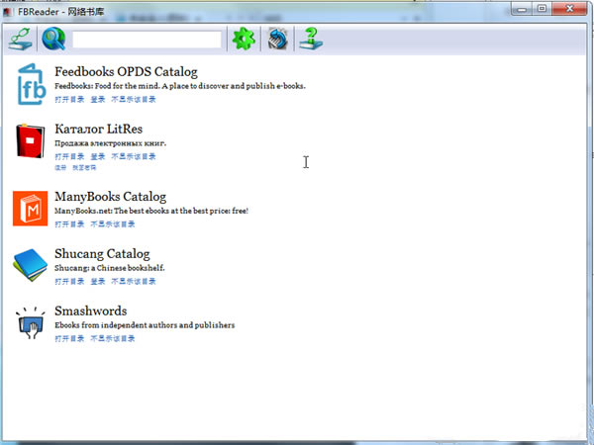The image size is (594, 445).
Task: Click the second small link on LitRes's second row
Action: click(84, 168)
